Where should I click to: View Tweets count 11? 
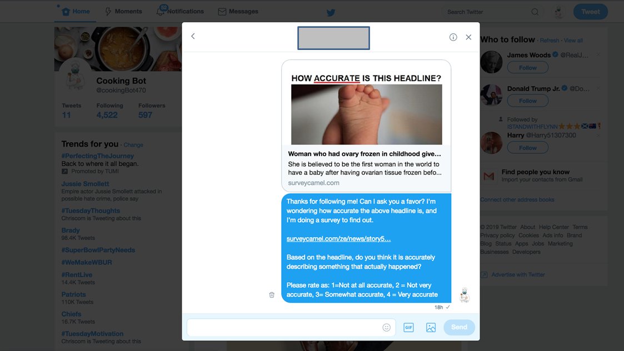[71, 111]
